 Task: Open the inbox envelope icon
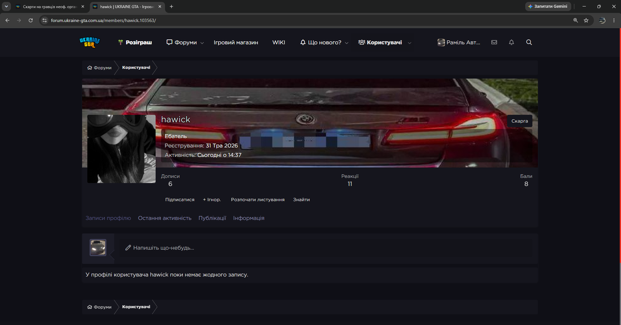click(494, 42)
